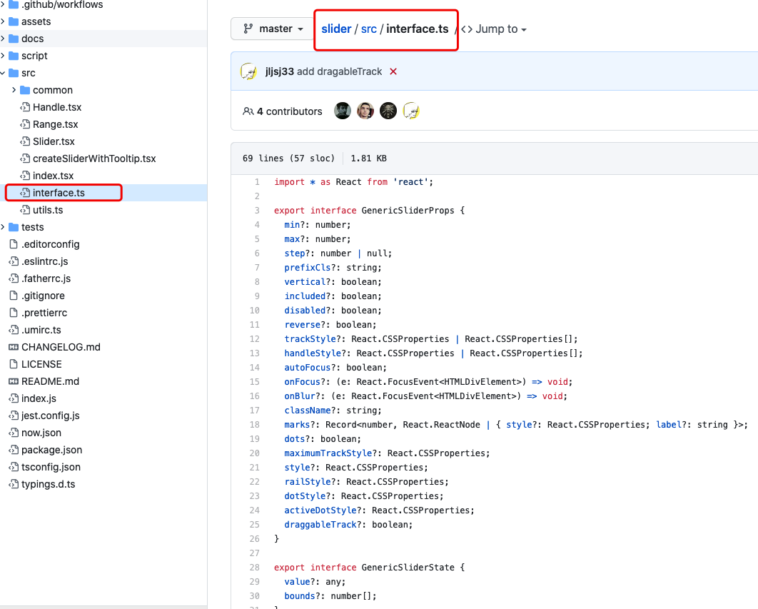Click the src breadcrumb link
758x609 pixels.
click(369, 29)
